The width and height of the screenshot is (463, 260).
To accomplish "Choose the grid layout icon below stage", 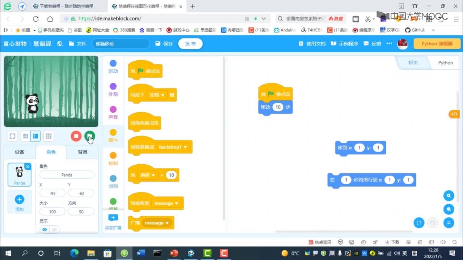I will tap(48, 136).
